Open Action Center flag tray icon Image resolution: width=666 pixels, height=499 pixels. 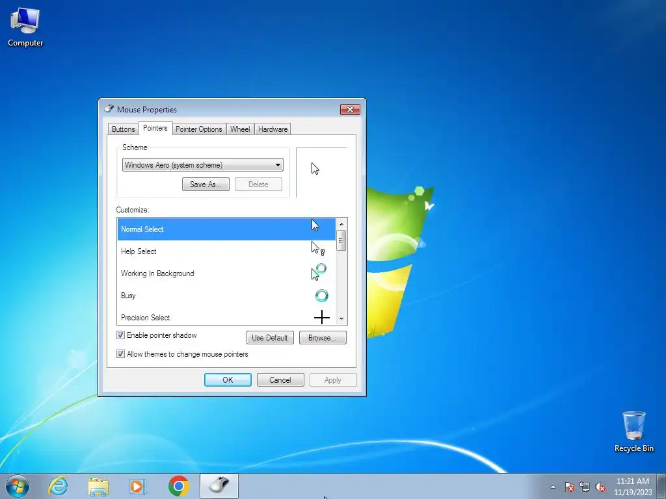pos(569,487)
